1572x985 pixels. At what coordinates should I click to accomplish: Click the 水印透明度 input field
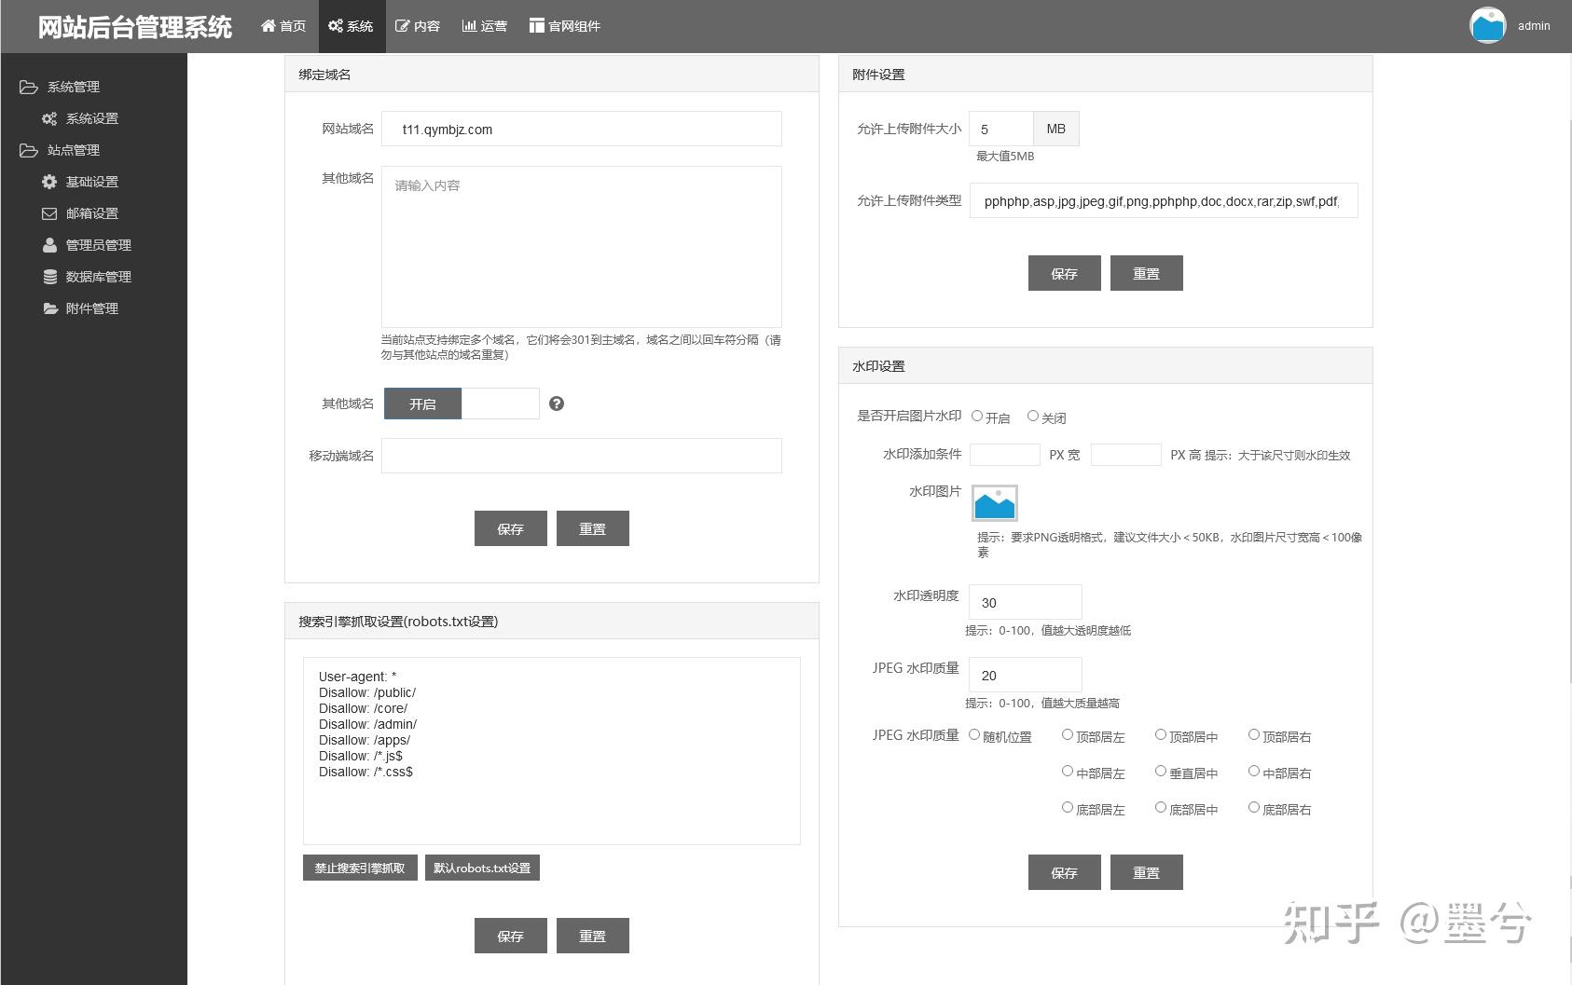(1026, 602)
